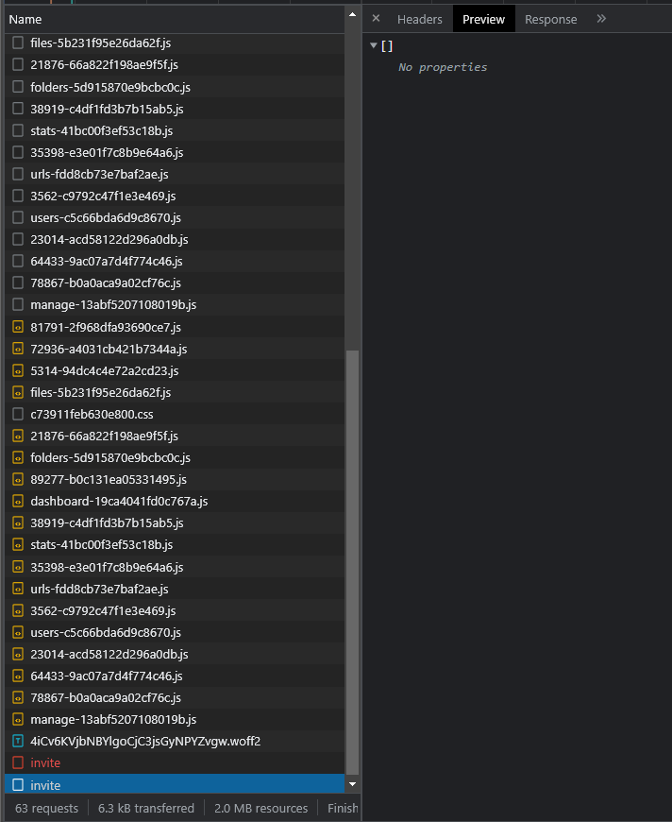Click script icon beside 72936-a4031cb421b7344a.js
672x822 pixels.
18,349
